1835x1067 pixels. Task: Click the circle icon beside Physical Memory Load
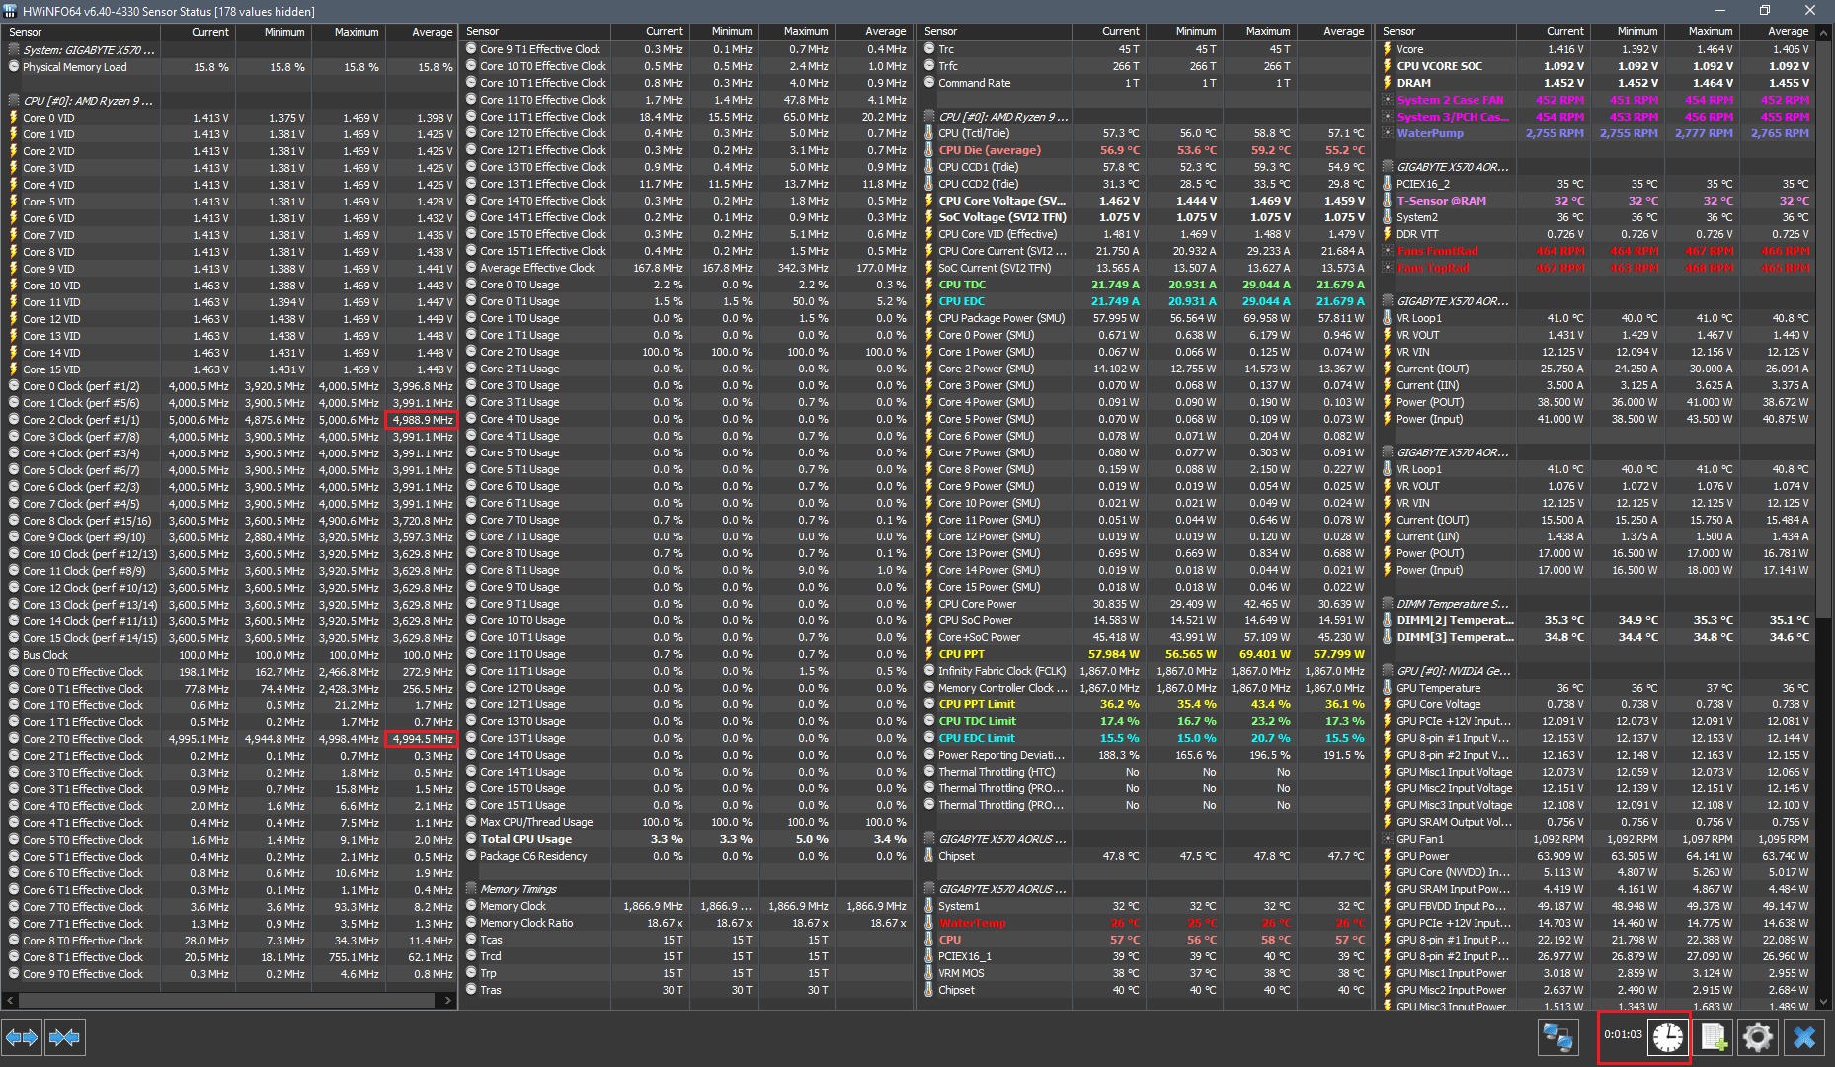tap(14, 67)
